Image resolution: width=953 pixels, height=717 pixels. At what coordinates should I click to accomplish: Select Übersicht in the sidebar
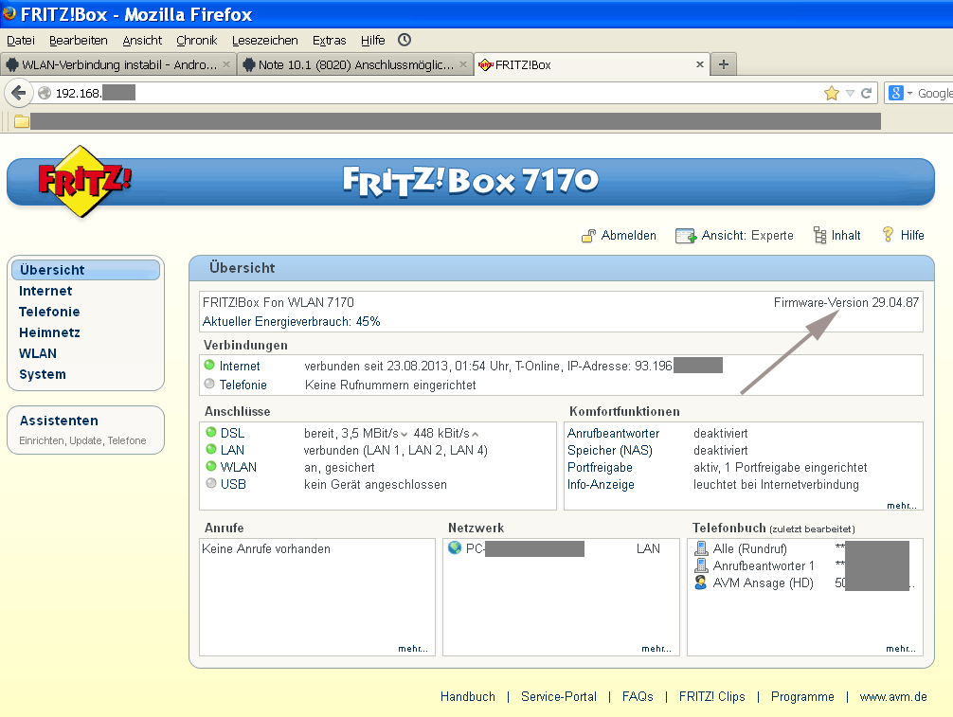[x=85, y=270]
